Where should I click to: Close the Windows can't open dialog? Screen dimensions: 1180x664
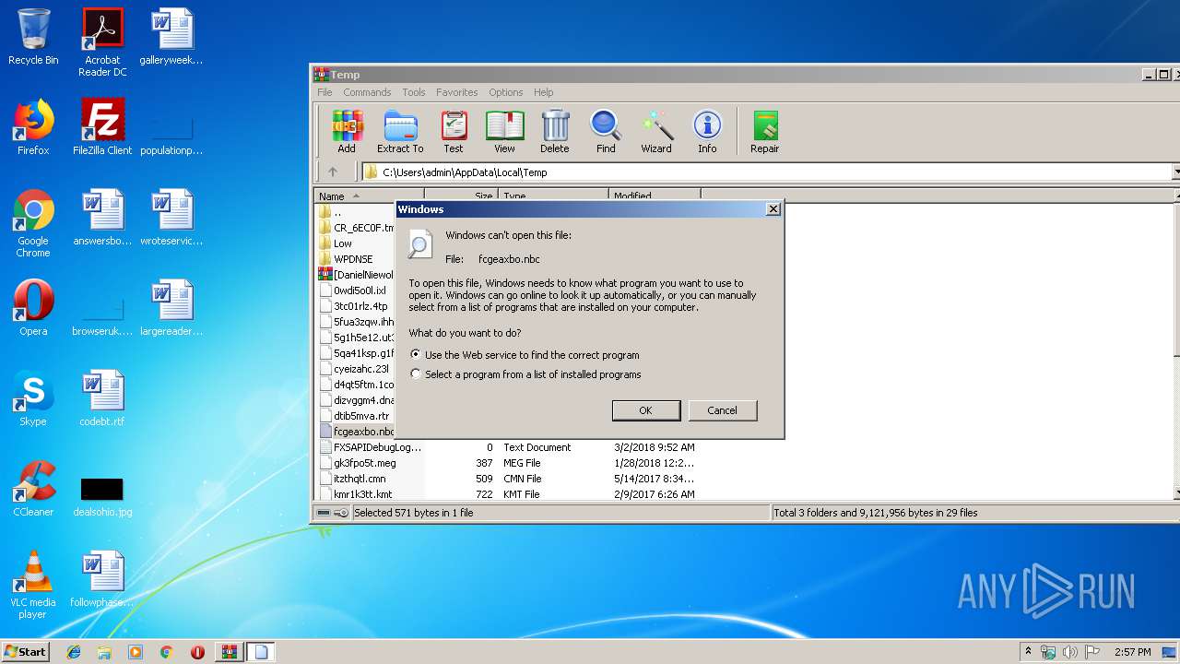tap(773, 209)
